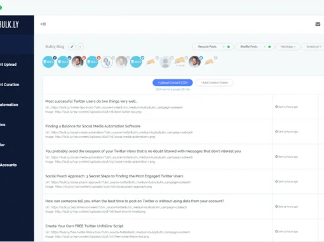Screen dimensions: 324x242
Task: Click the URL line under 'Finding a Balance' post
Action: (x=119, y=132)
